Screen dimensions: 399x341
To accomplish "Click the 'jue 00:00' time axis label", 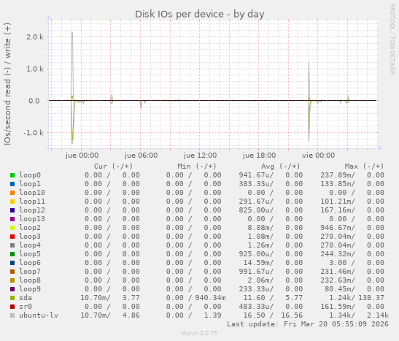I will tap(82, 156).
